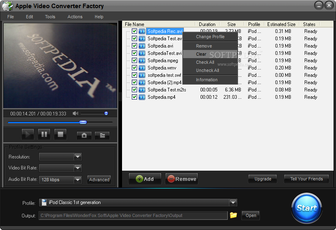This screenshot has width=336, height=230.
Task: Click the application logo in title bar
Action: [x=7, y=6]
